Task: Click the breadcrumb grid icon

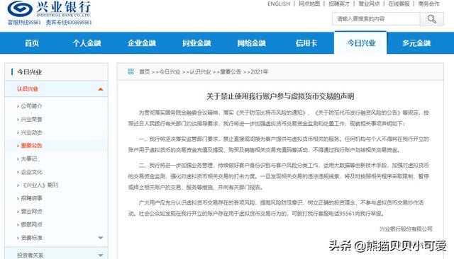Action: tap(131, 71)
